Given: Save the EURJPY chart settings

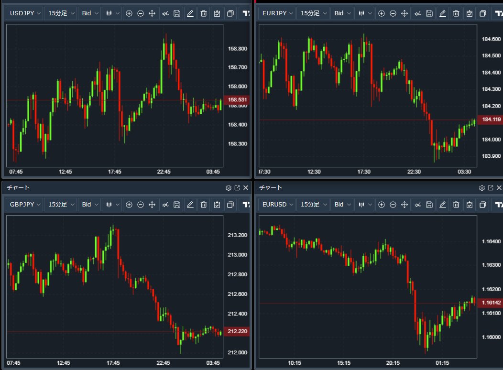Looking at the screenshot, I should (429, 13).
